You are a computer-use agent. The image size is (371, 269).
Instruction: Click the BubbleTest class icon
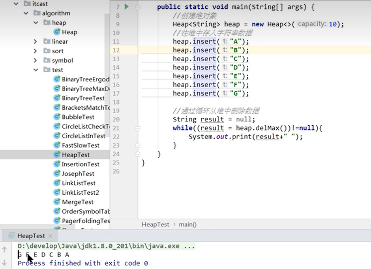point(57,117)
